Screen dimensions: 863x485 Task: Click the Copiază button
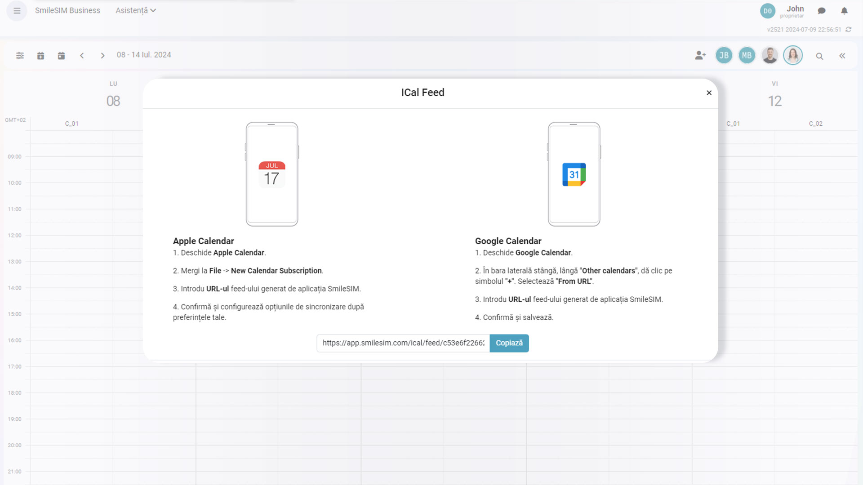[509, 343]
